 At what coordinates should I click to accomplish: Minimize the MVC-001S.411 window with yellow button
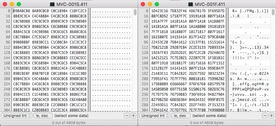12,4
